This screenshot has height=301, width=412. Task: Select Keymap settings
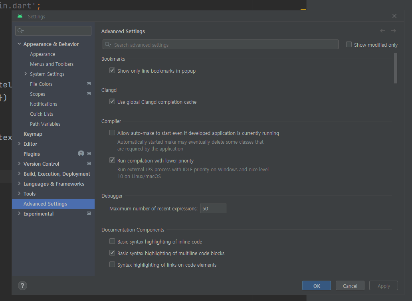click(33, 134)
